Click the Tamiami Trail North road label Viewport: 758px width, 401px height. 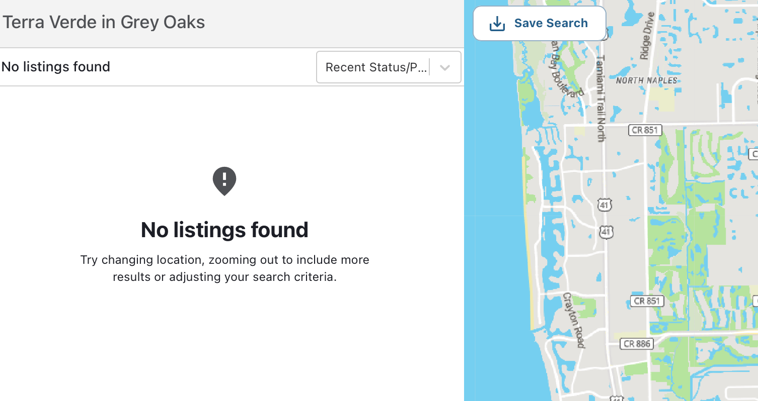pyautogui.click(x=600, y=98)
